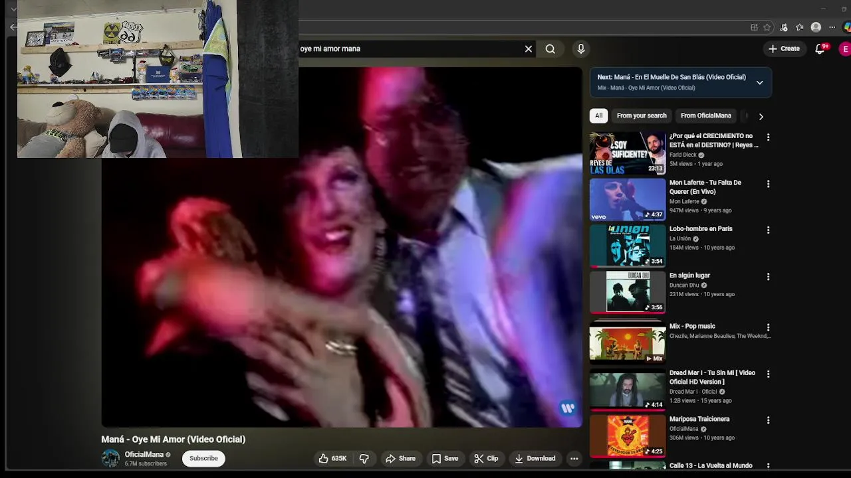Open La Unión video thumbnail
Image resolution: width=851 pixels, height=478 pixels.
coord(628,246)
